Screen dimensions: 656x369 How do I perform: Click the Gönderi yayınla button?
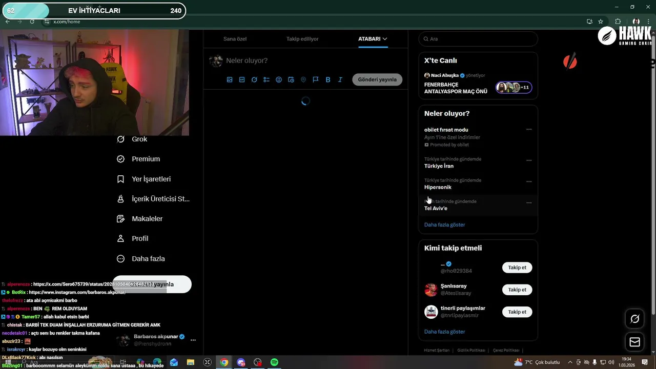tap(377, 79)
